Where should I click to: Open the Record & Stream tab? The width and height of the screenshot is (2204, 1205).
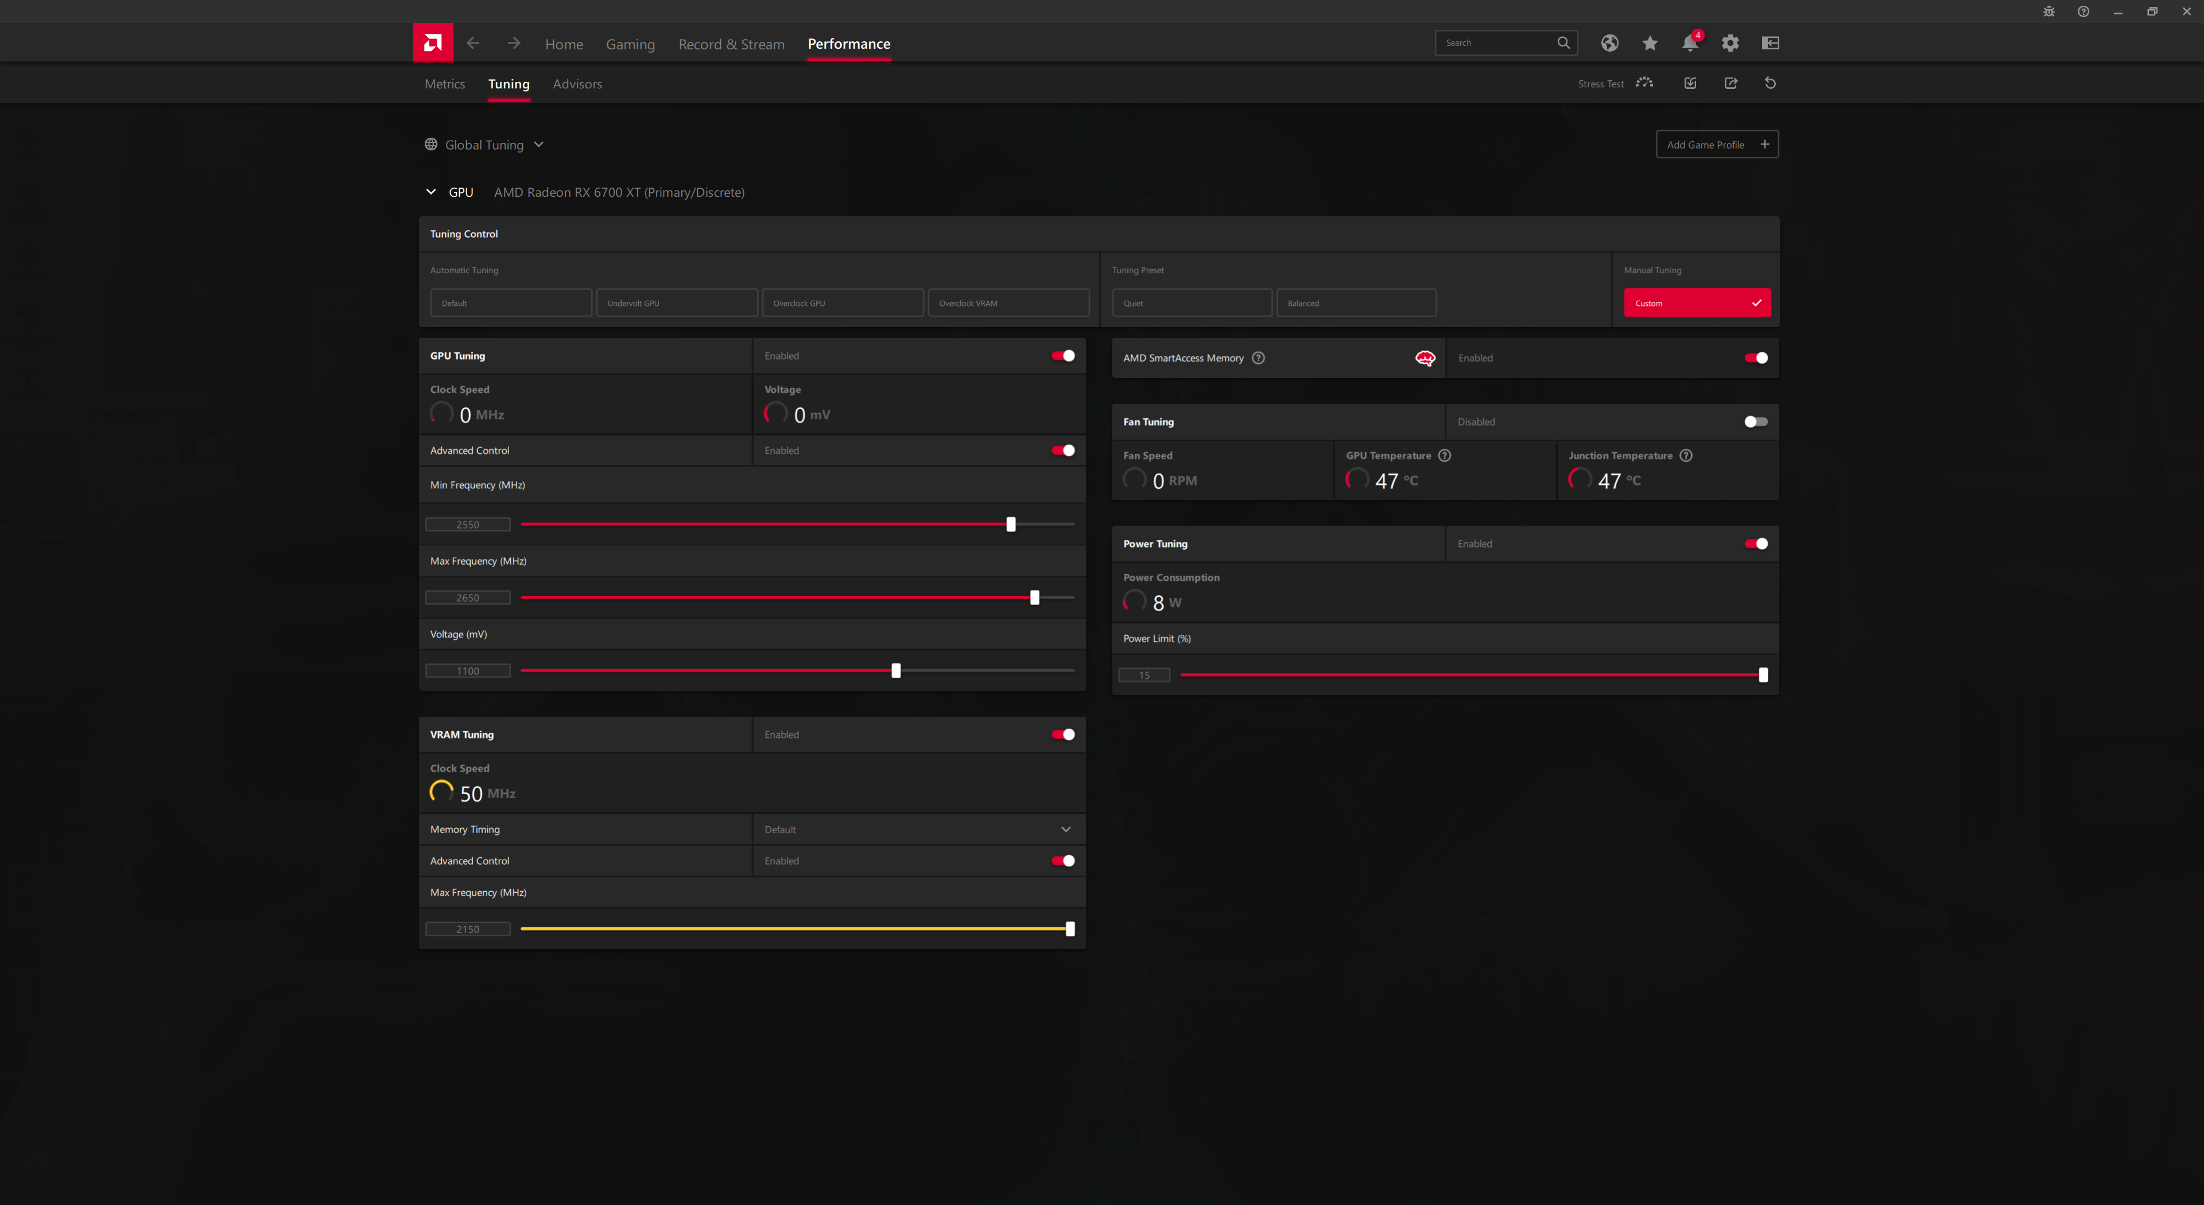coord(732,44)
